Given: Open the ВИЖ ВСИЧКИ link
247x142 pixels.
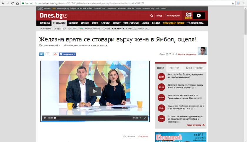Looking at the screenshot, I should (196, 125).
